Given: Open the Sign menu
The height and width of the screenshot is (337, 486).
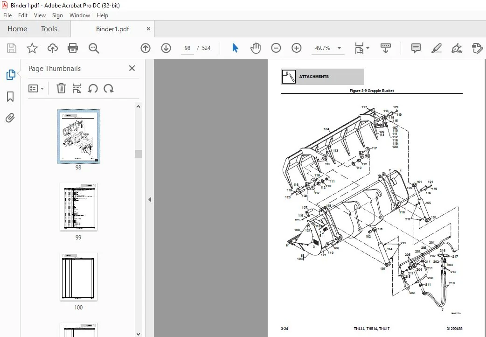Looking at the screenshot, I should tap(57, 15).
